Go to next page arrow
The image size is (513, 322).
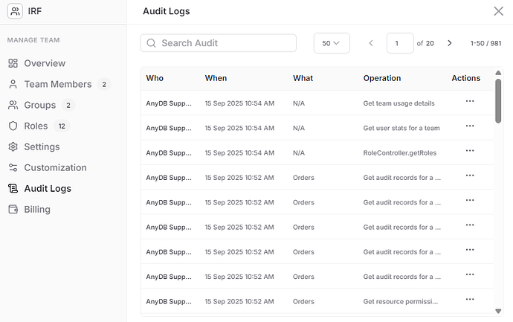point(450,43)
